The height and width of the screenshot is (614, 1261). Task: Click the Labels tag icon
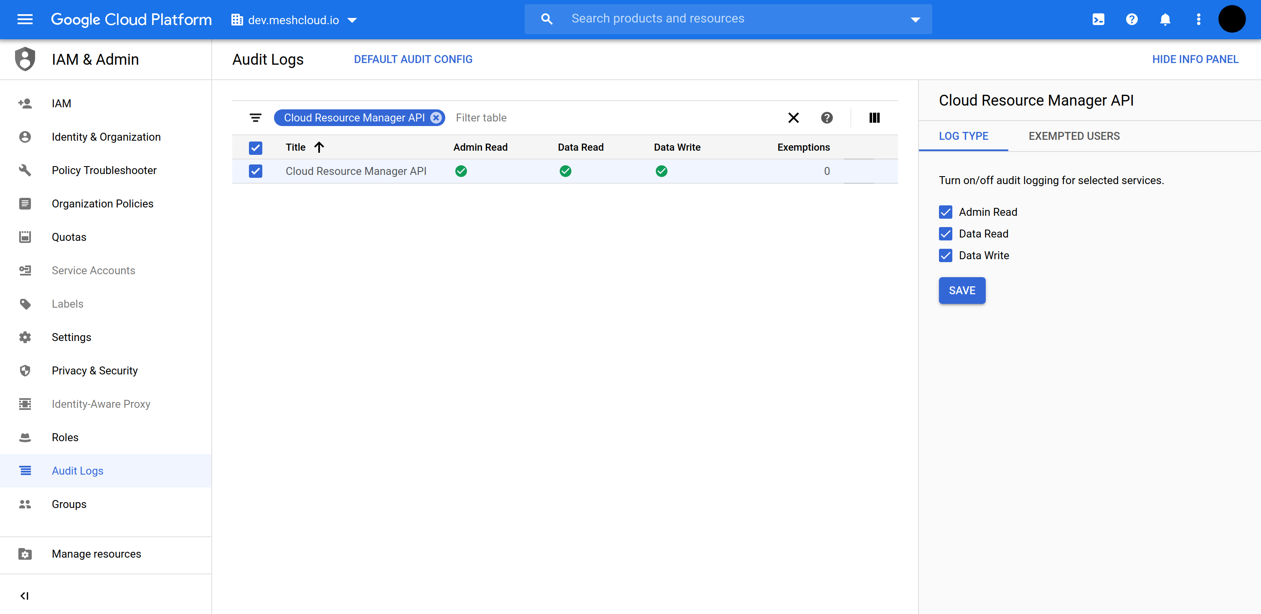point(25,304)
